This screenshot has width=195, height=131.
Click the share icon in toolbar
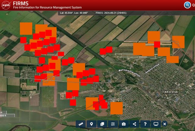tap(134, 124)
